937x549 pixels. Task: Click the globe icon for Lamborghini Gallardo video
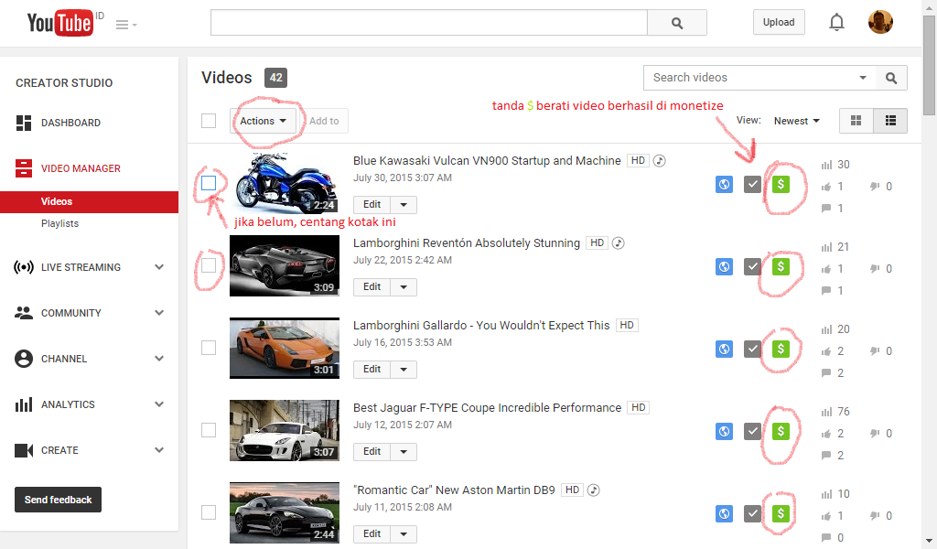tap(725, 349)
